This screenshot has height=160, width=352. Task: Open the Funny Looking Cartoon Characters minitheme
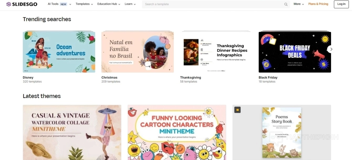click(x=177, y=132)
